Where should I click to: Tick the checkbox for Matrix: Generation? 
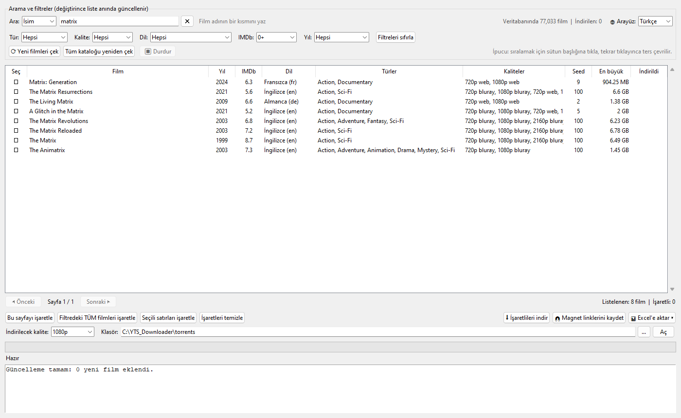pyautogui.click(x=16, y=82)
